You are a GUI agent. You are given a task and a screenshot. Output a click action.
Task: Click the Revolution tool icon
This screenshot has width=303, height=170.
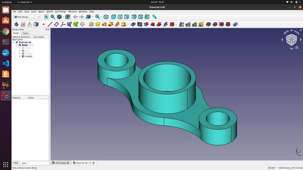pos(98,24)
